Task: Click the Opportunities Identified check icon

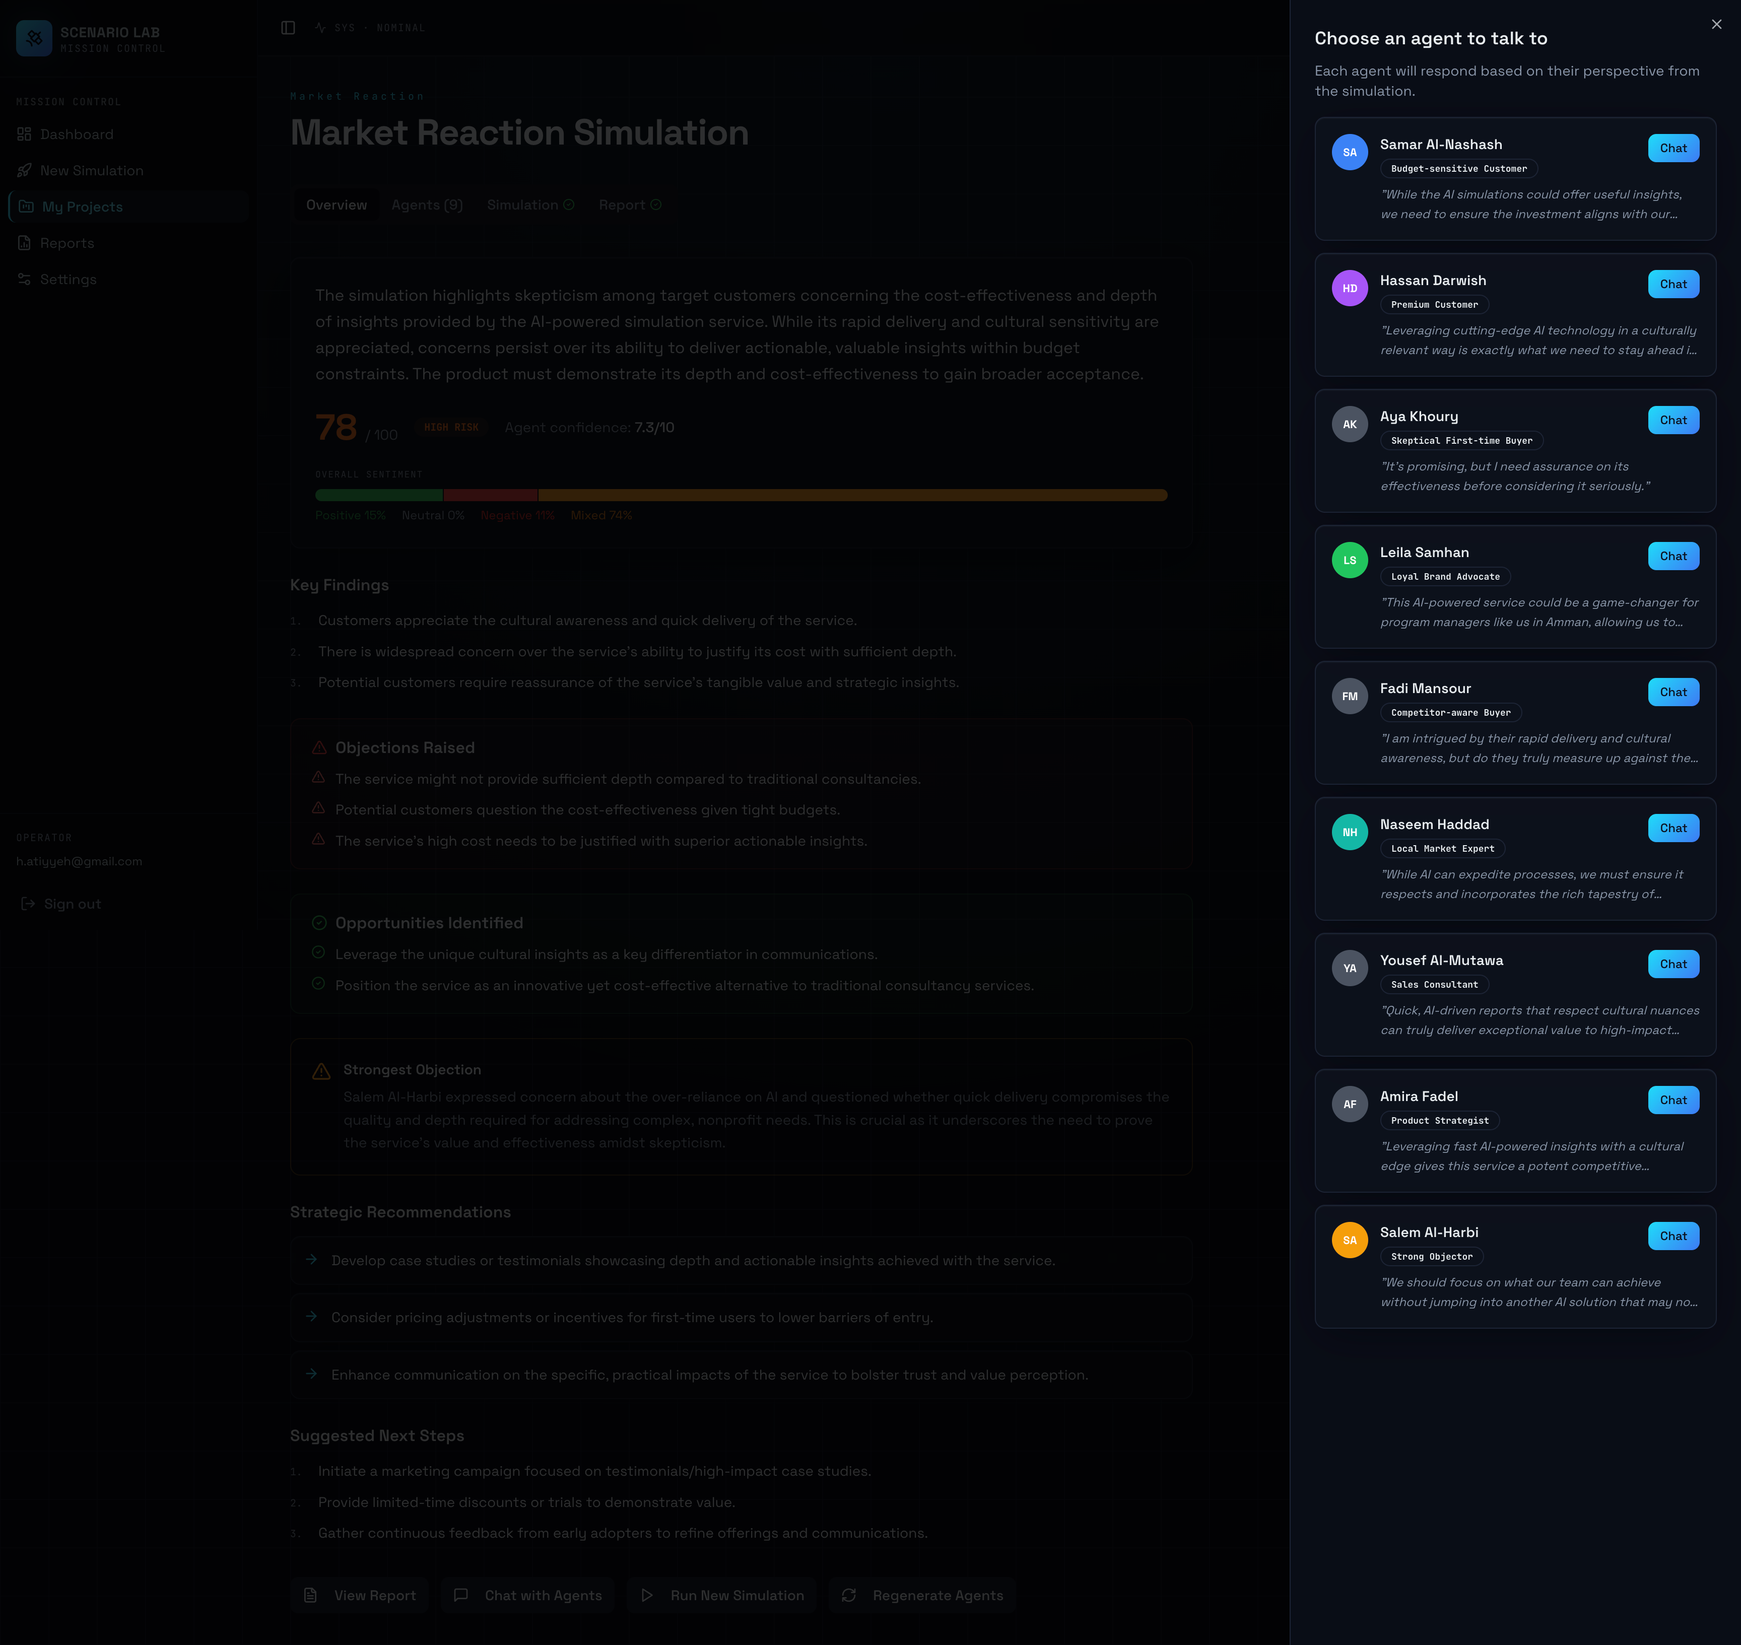Action: point(319,923)
